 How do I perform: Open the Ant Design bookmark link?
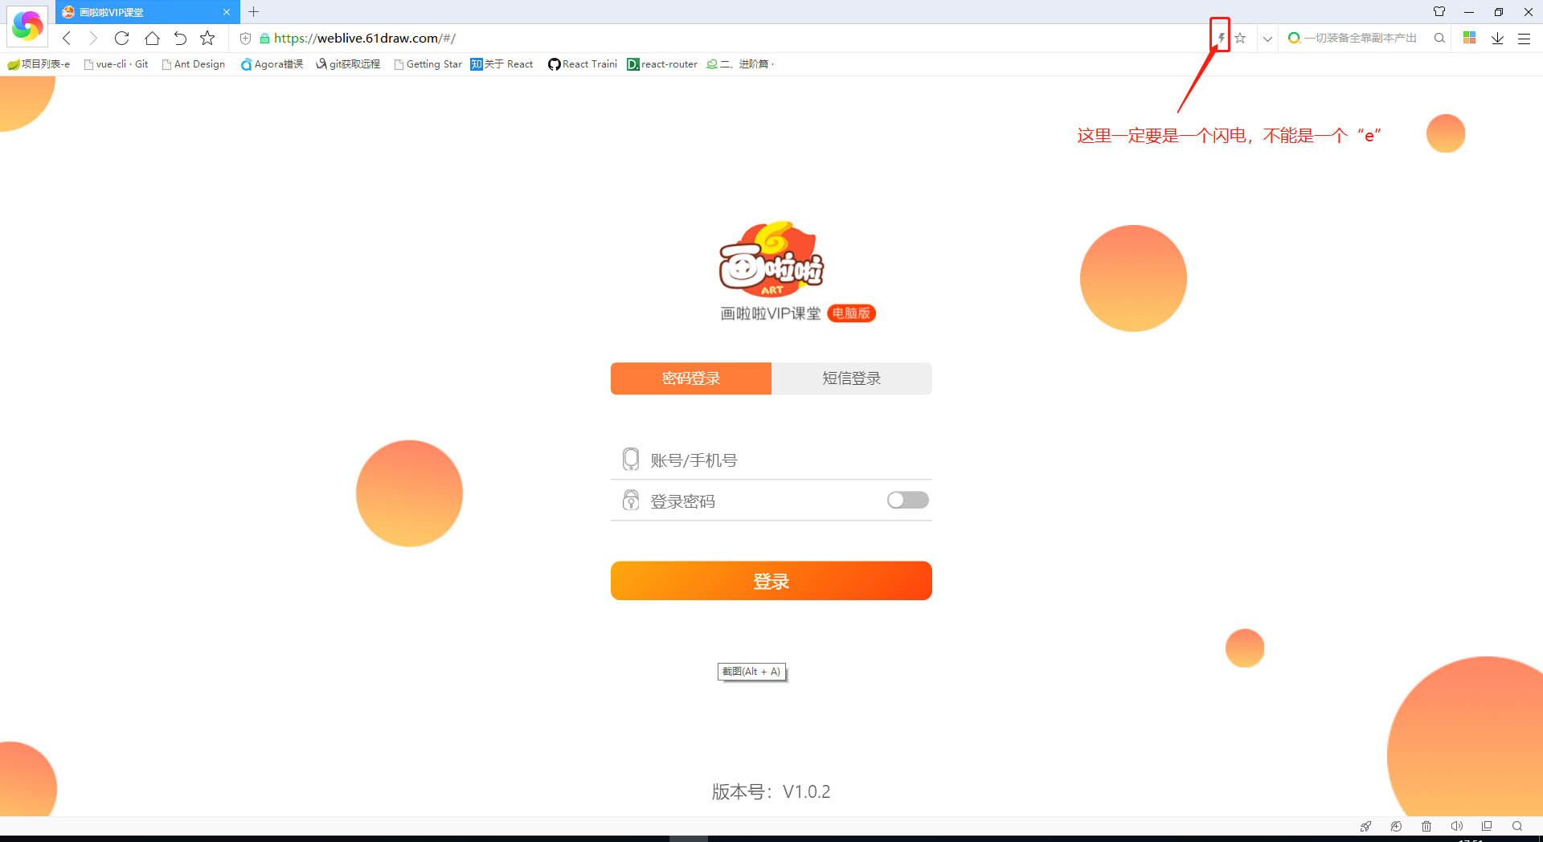pos(193,64)
